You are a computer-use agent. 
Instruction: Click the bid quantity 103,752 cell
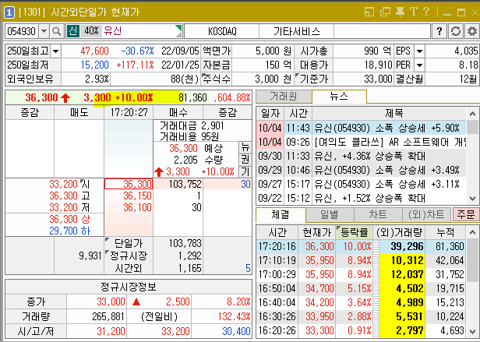pyautogui.click(x=178, y=184)
